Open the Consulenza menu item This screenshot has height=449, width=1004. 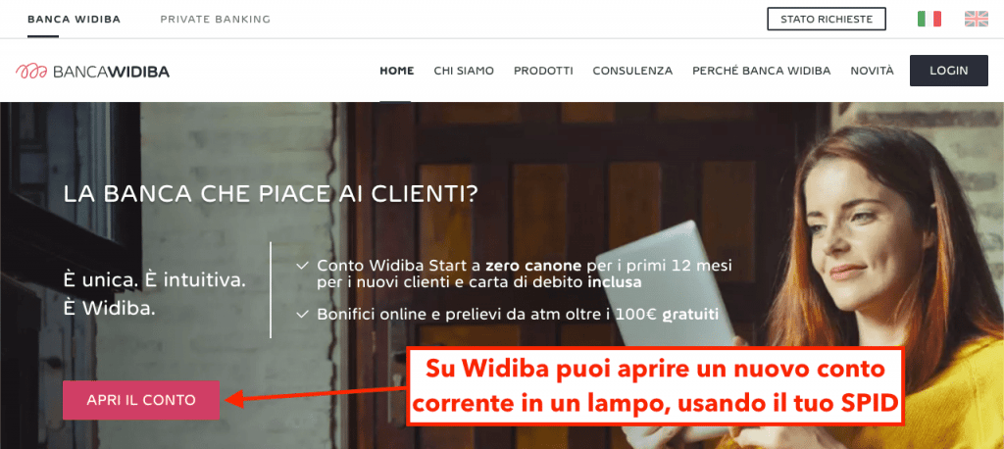coord(632,71)
